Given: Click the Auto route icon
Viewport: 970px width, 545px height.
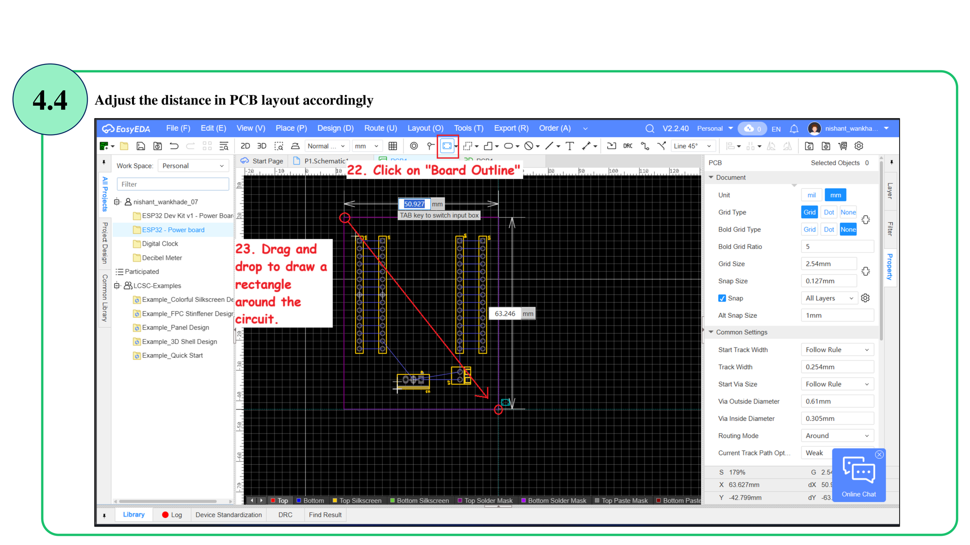Looking at the screenshot, I should [x=645, y=146].
